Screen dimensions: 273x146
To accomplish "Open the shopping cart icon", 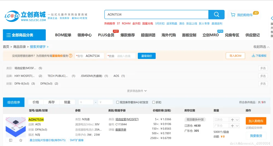I will (233, 15).
